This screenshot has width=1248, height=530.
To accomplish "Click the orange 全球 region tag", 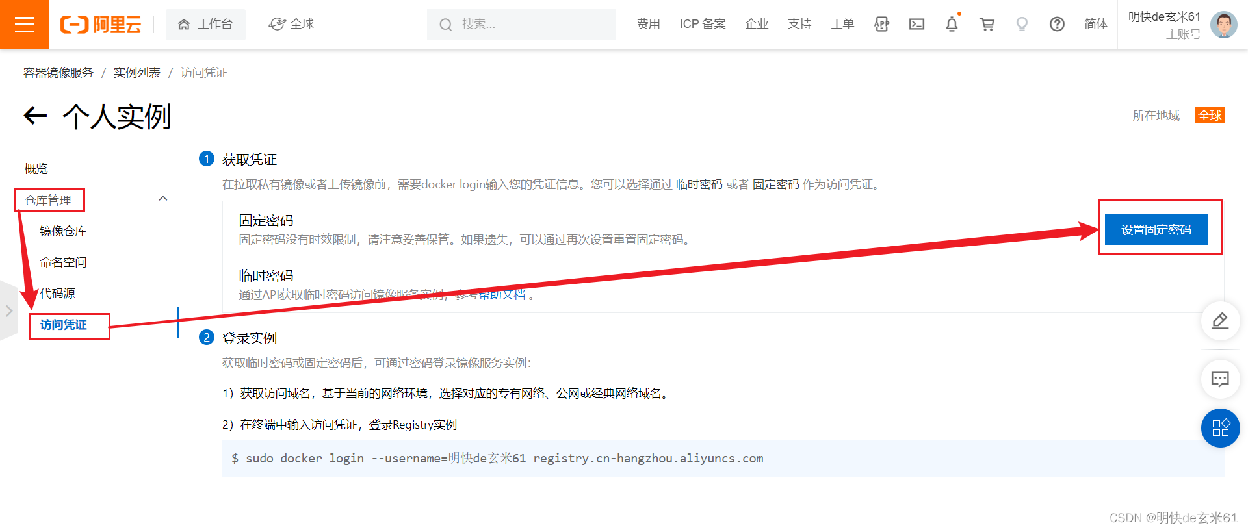I will point(1210,115).
